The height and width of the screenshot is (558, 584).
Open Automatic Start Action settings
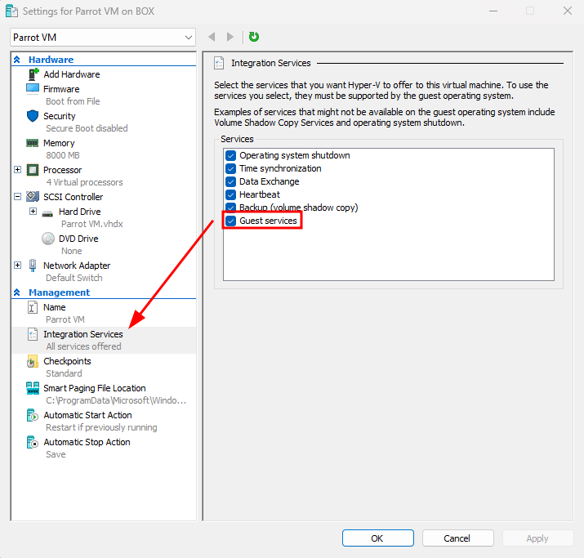point(87,415)
